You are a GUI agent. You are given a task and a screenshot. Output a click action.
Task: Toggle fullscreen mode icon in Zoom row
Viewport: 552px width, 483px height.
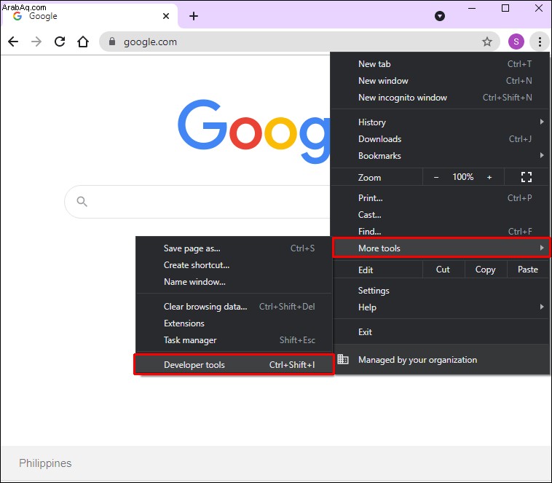(527, 177)
